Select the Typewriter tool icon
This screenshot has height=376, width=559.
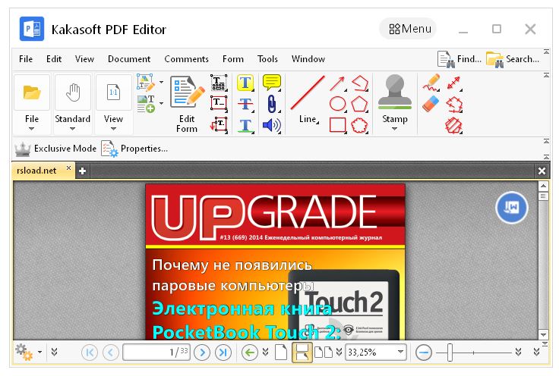coord(219,83)
